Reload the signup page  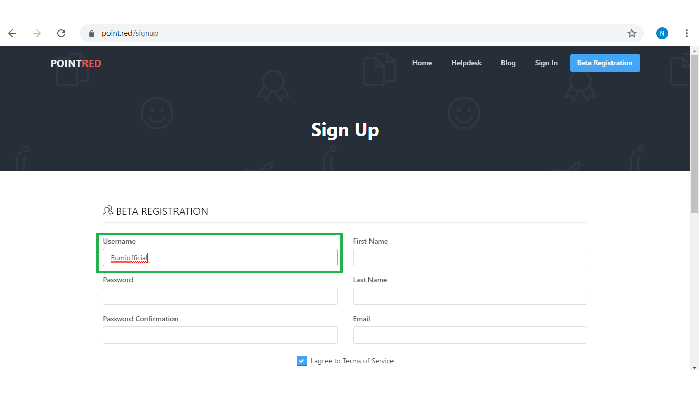(x=61, y=33)
